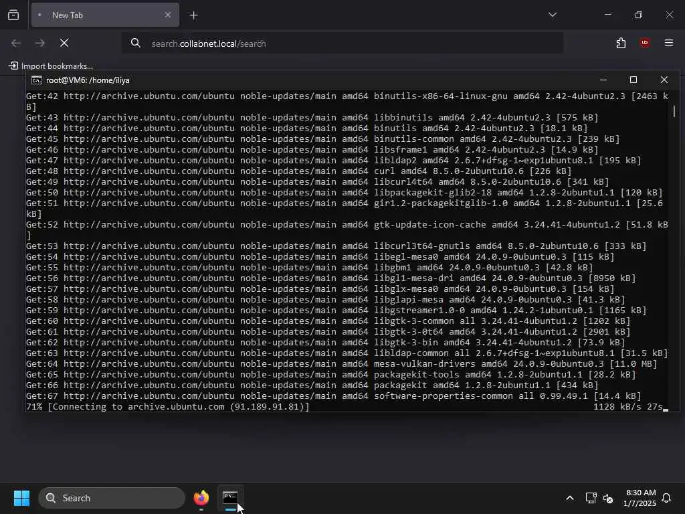Image resolution: width=685 pixels, height=514 pixels.
Task: Click the 1128 kB/s 27s download speed text
Action: click(x=628, y=406)
